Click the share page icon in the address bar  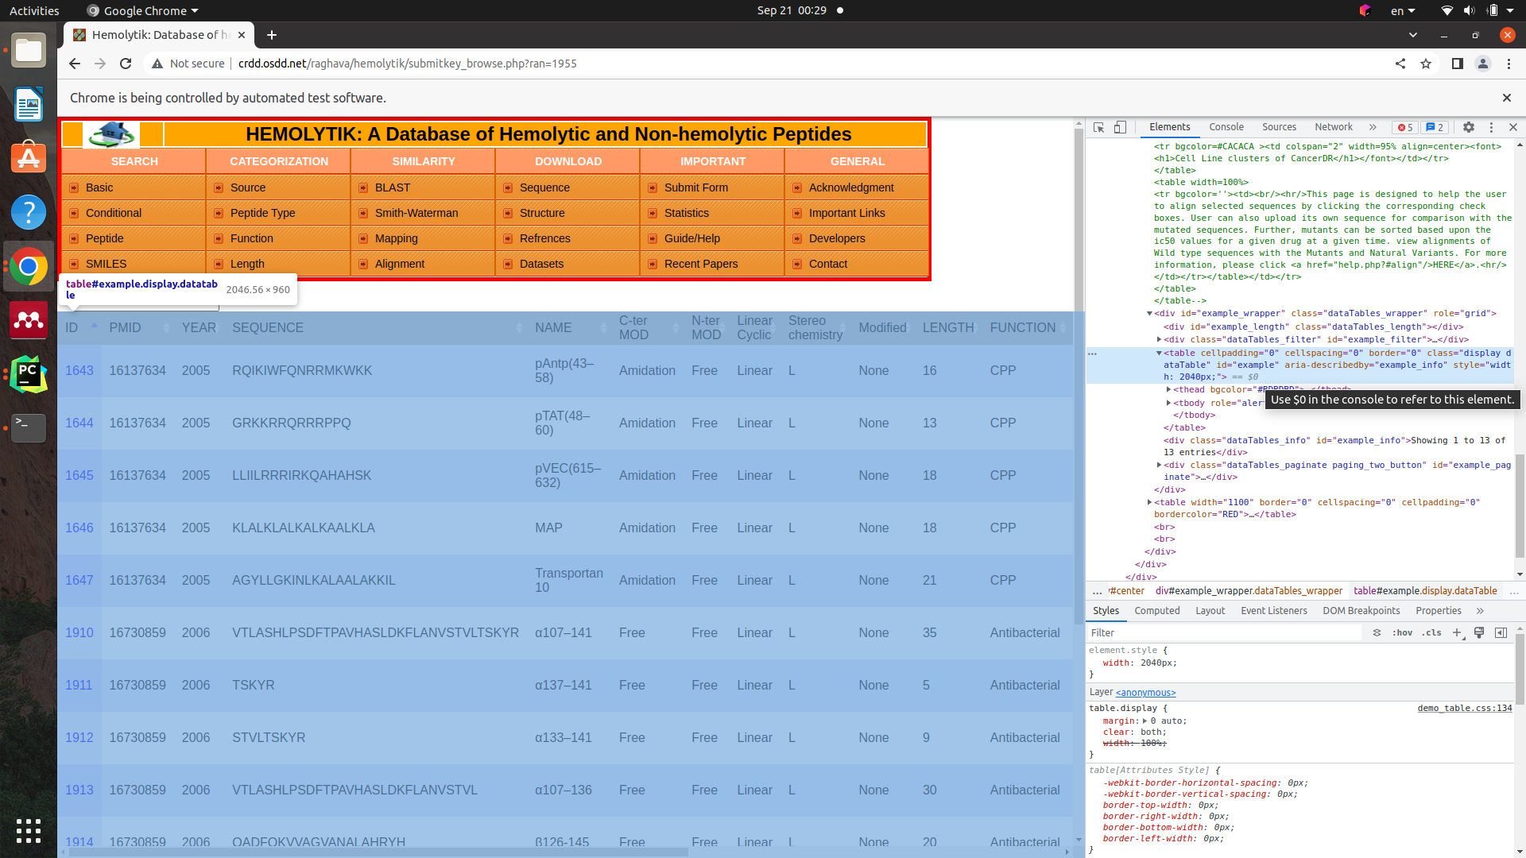(x=1400, y=64)
